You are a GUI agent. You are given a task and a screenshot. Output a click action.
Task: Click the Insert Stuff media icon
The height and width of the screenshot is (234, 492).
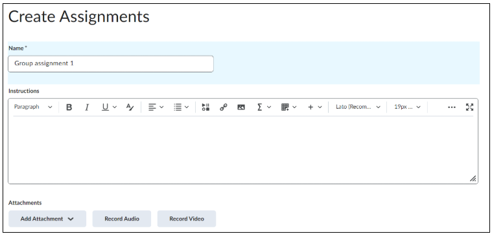(205, 107)
